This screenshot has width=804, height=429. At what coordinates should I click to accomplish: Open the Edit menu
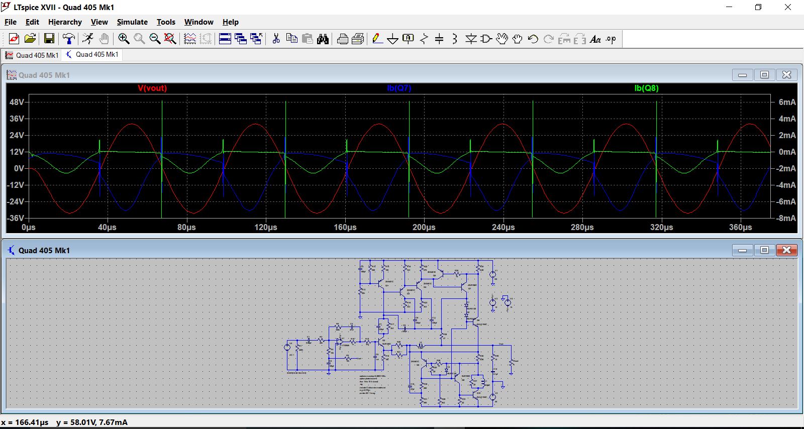pyautogui.click(x=32, y=22)
